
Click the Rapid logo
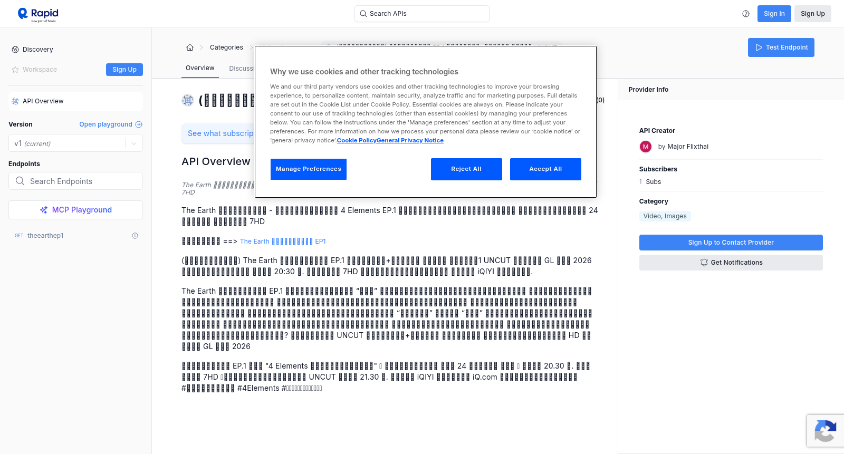point(38,14)
